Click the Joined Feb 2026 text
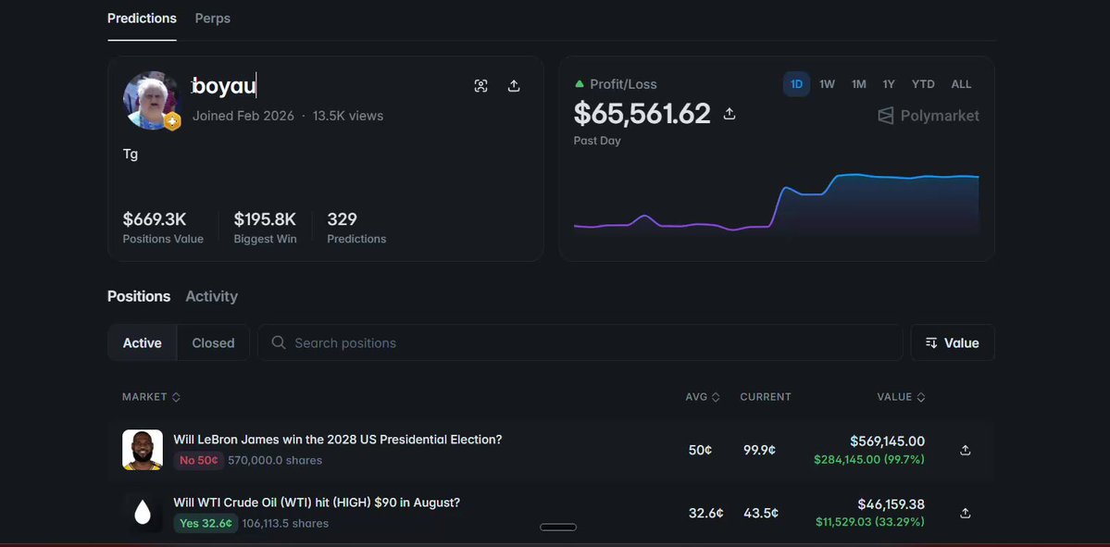 (243, 116)
